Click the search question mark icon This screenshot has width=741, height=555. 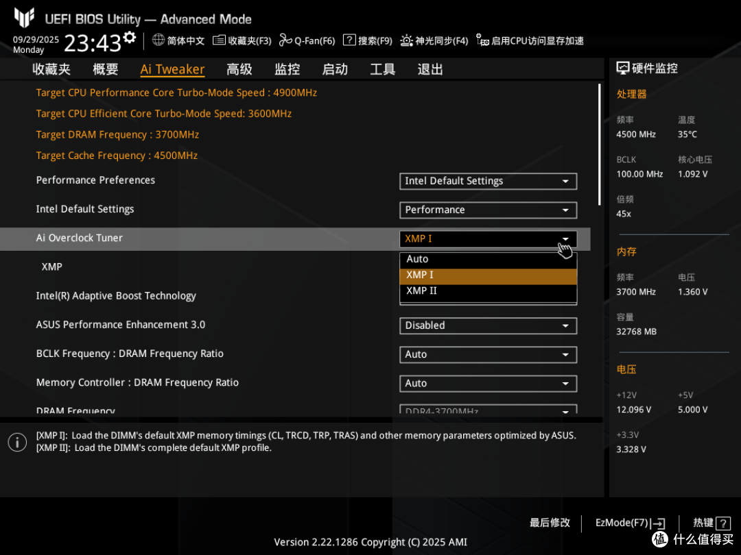pyautogui.click(x=349, y=40)
